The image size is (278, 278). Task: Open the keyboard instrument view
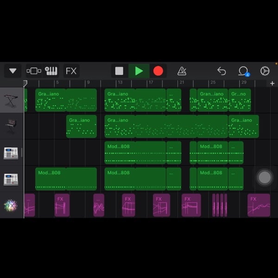(x=51, y=71)
